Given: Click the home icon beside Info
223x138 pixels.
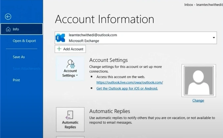Looking at the screenshot, I should (x=8, y=29).
